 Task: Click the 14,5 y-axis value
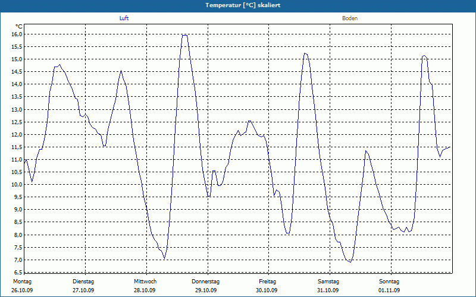click(x=17, y=72)
